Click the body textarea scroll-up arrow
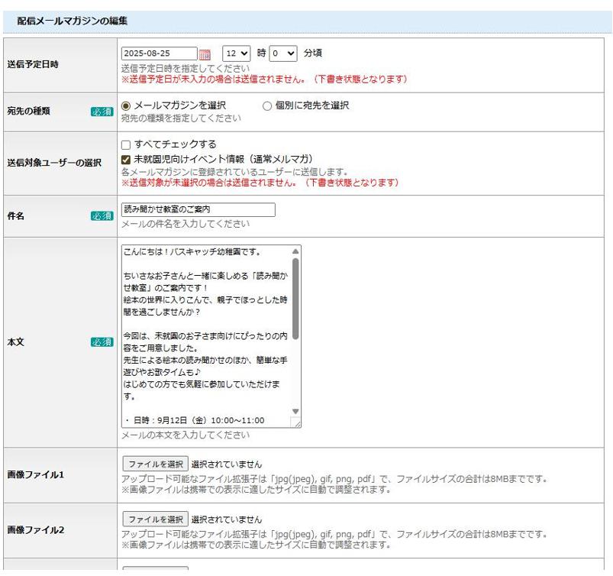This screenshot has width=613, height=576. (295, 251)
